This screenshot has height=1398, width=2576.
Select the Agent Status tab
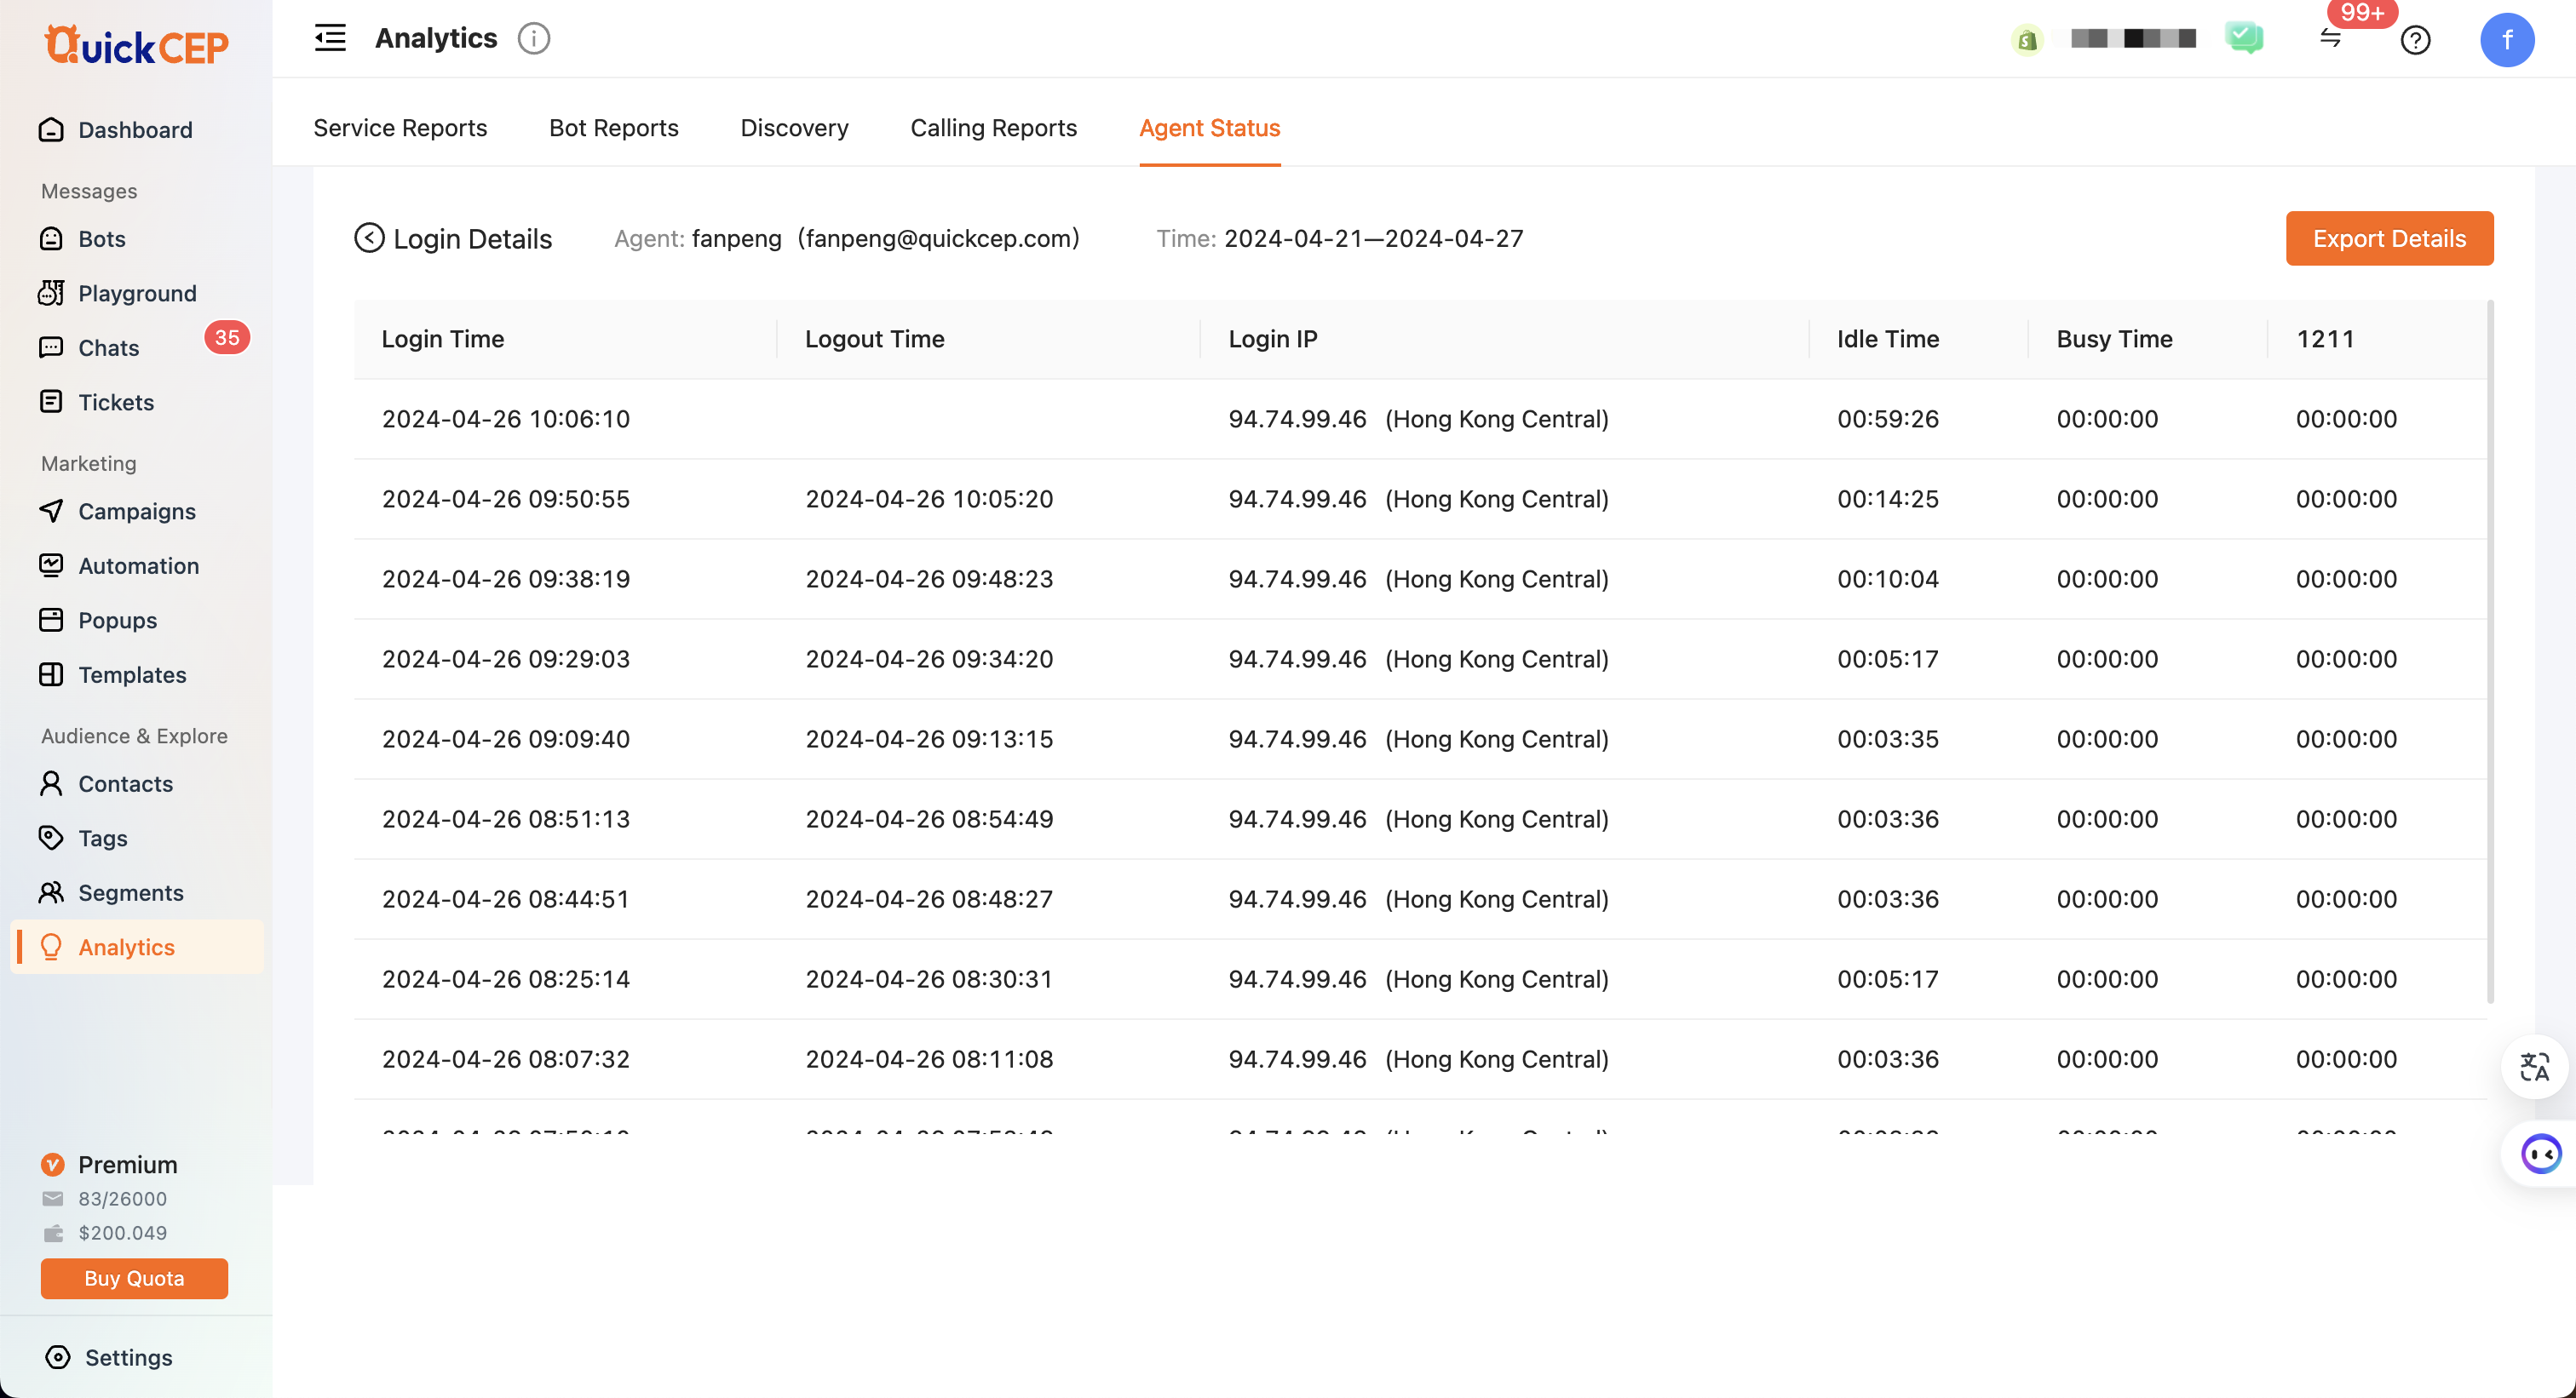click(1209, 128)
